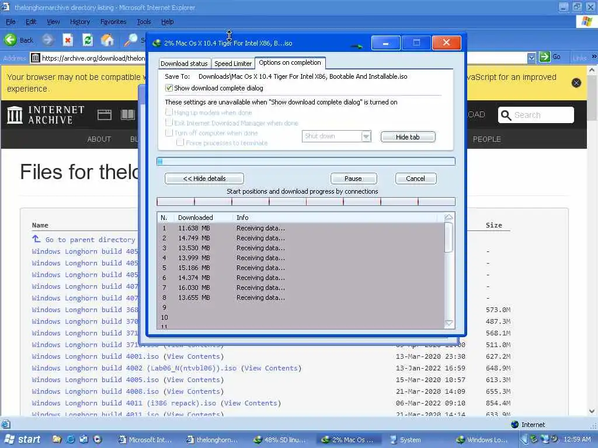Viewport: 598px width, 448px height.
Task: Click the Internet zone globe in the status bar
Action: tap(514, 425)
